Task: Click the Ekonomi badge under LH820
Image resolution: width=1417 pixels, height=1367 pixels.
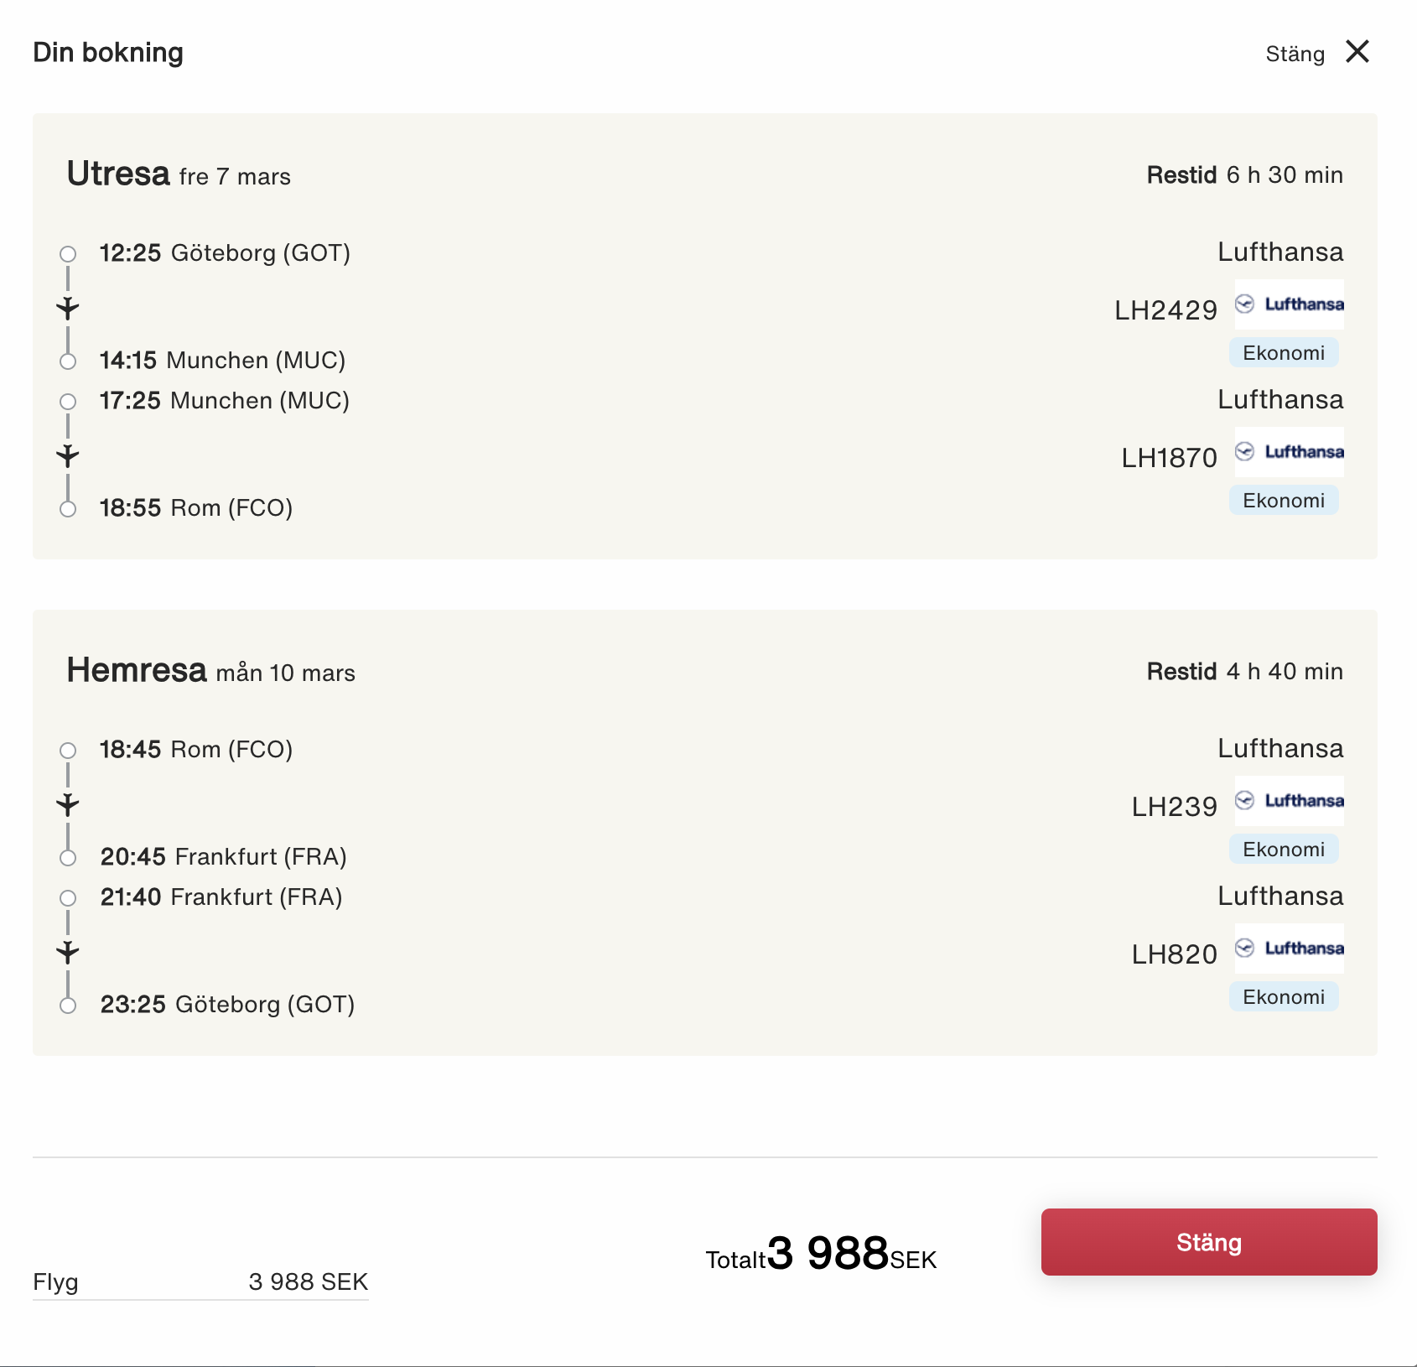Action: click(1284, 997)
